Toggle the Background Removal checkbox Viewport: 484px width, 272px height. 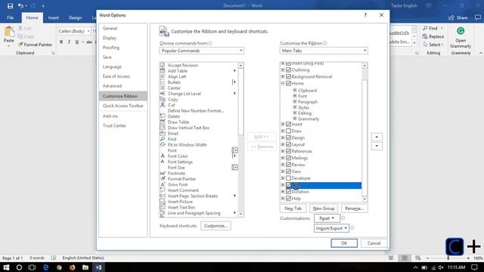click(x=288, y=76)
